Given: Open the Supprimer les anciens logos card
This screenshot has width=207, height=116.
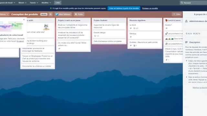Looking at the screenshot, I should click(x=109, y=26).
